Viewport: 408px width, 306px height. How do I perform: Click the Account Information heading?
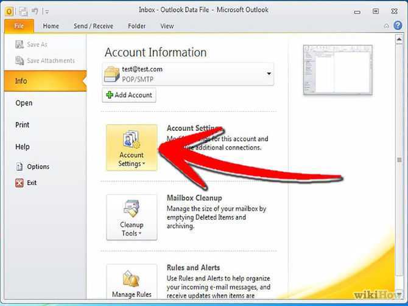(156, 52)
